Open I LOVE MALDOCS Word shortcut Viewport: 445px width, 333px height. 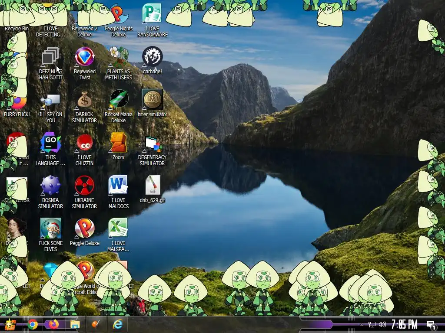(x=118, y=192)
